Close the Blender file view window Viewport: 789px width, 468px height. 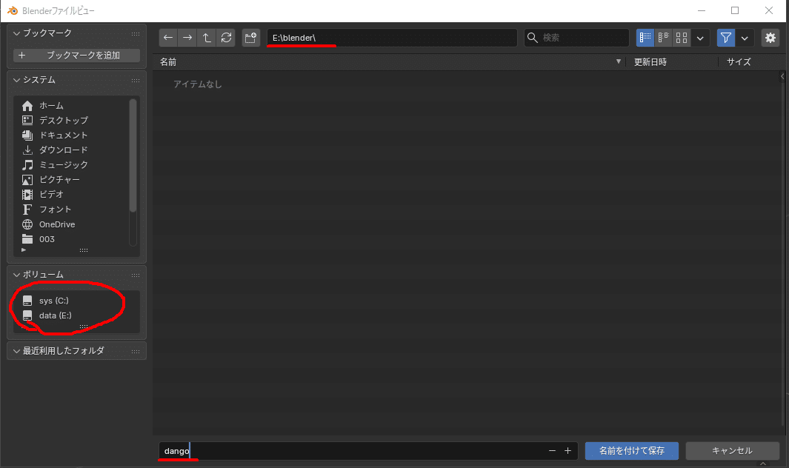[769, 10]
